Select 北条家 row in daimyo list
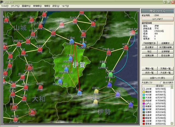175x127 pixels. pyautogui.click(x=156, y=115)
